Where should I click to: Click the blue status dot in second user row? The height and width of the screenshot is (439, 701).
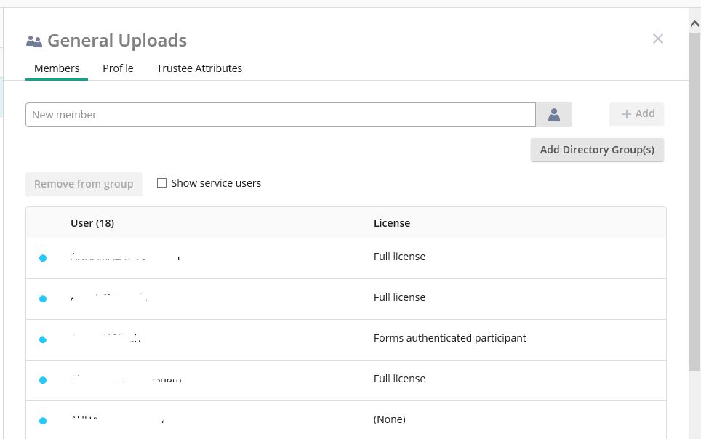point(43,299)
